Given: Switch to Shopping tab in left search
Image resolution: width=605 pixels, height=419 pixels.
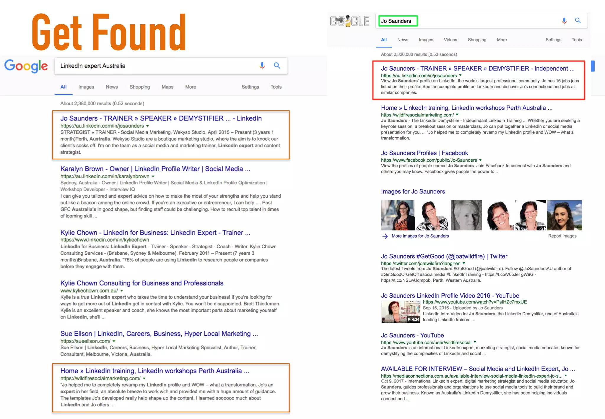Looking at the screenshot, I should coord(140,87).
